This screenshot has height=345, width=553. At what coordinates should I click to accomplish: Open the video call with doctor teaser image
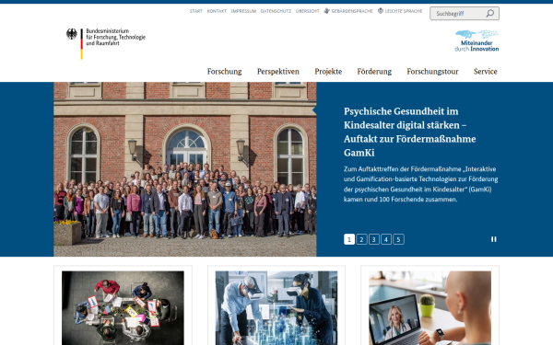[429, 308]
